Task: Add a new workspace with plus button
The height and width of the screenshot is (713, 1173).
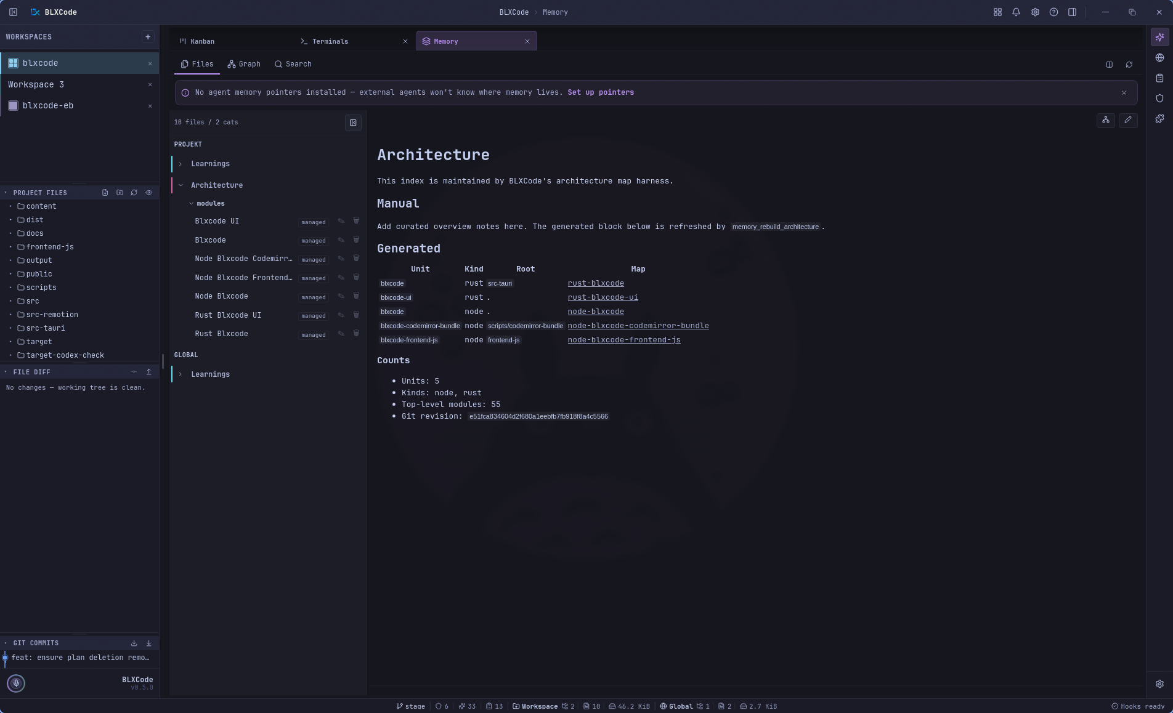Action: point(148,37)
